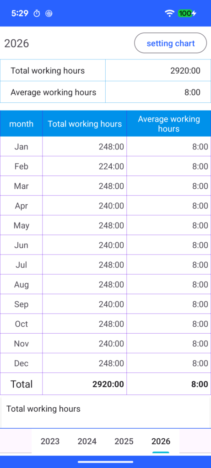Tap the bold 2920:00 total cell
Viewport: 211px width, 468px height.
pos(85,384)
